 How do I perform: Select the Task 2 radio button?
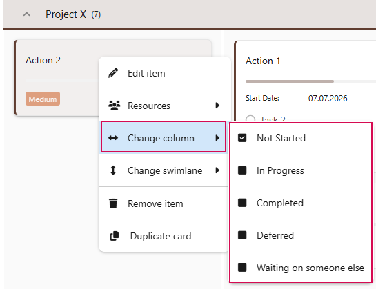tap(250, 119)
